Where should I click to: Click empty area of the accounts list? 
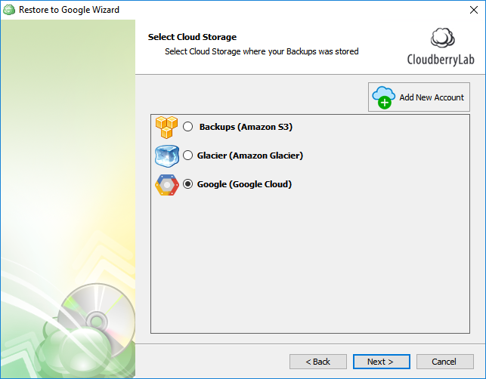tap(310, 263)
